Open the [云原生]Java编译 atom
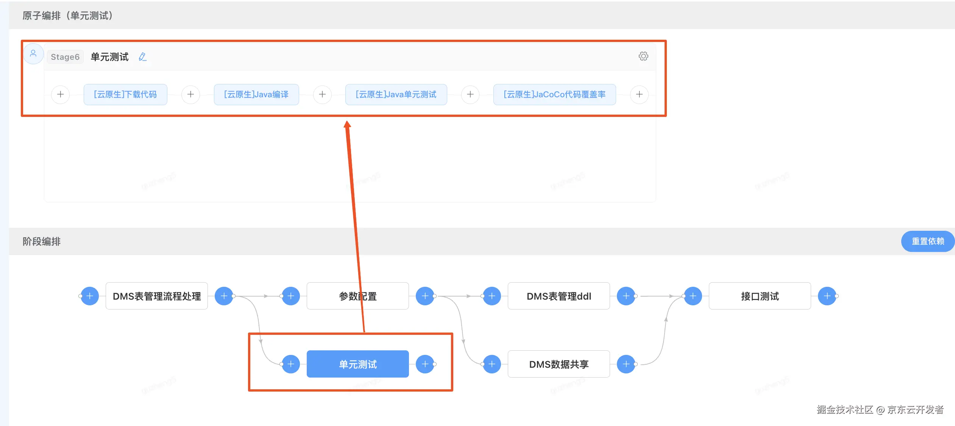955x426 pixels. [256, 94]
